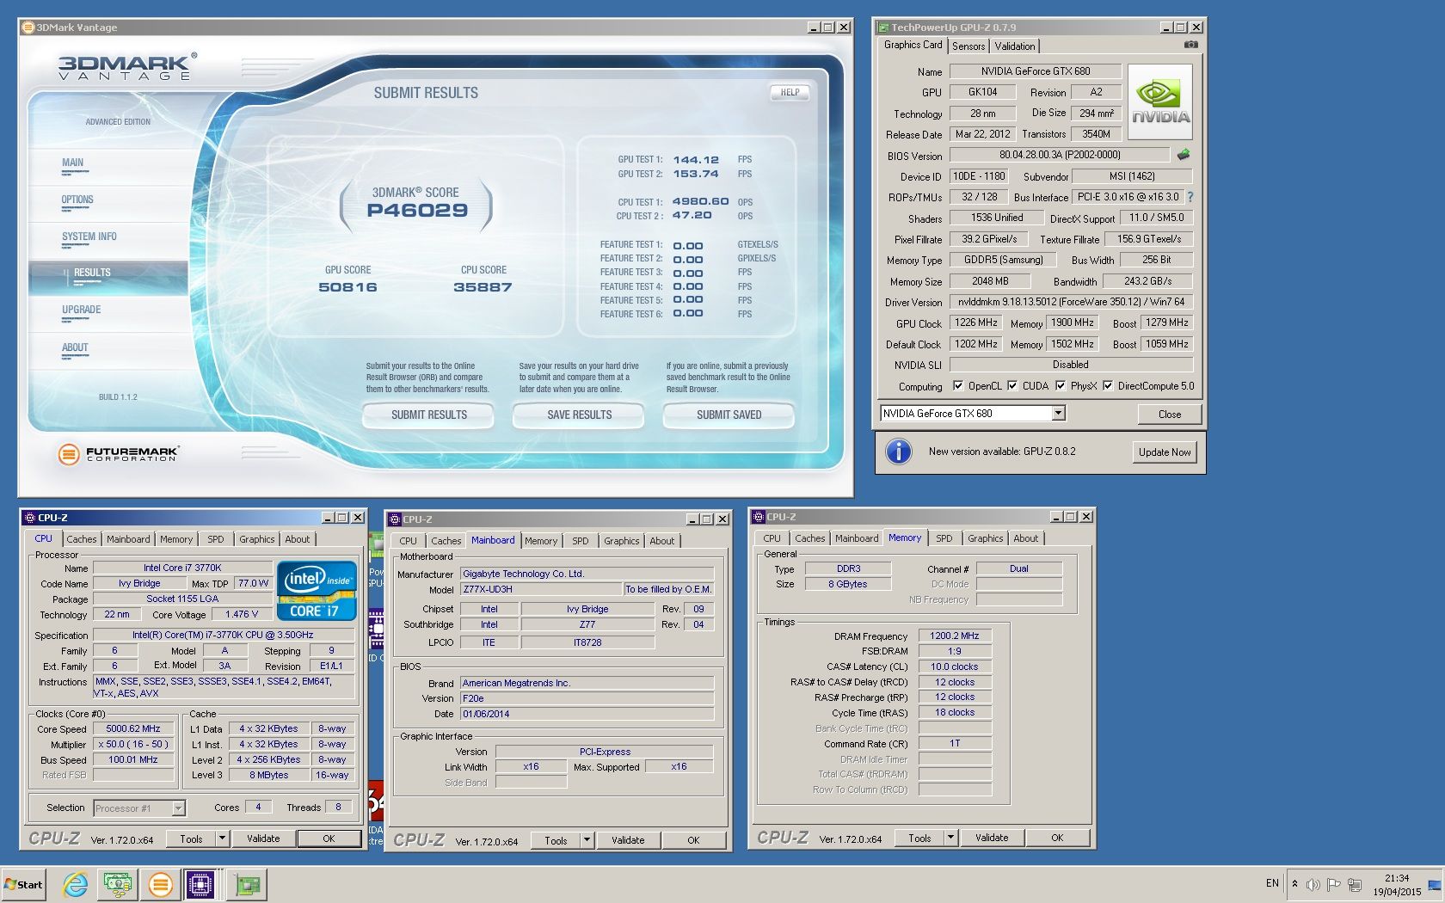
Task: Click the Tools button in the CPU-Z Mainboard window
Action: coord(556,841)
